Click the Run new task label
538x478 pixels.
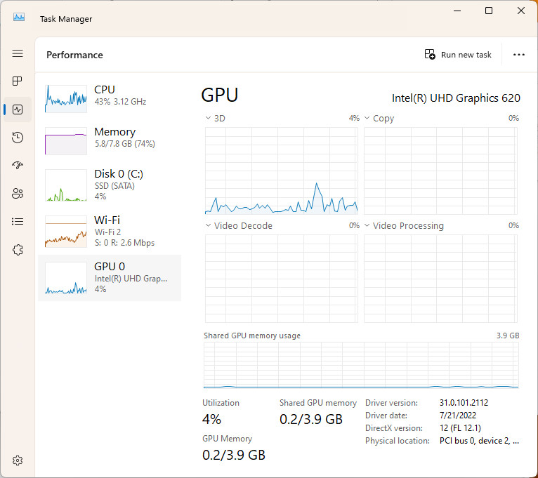466,55
